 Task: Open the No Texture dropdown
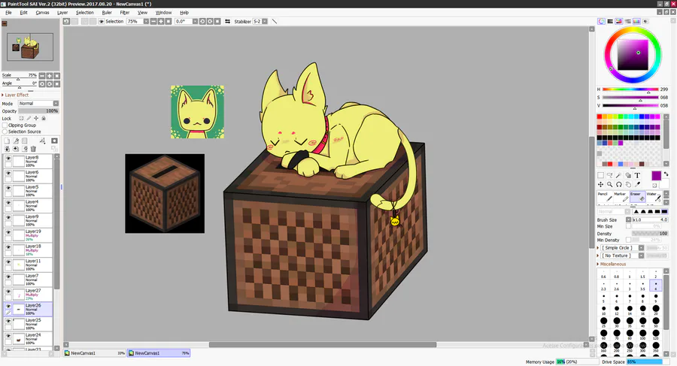tap(641, 256)
